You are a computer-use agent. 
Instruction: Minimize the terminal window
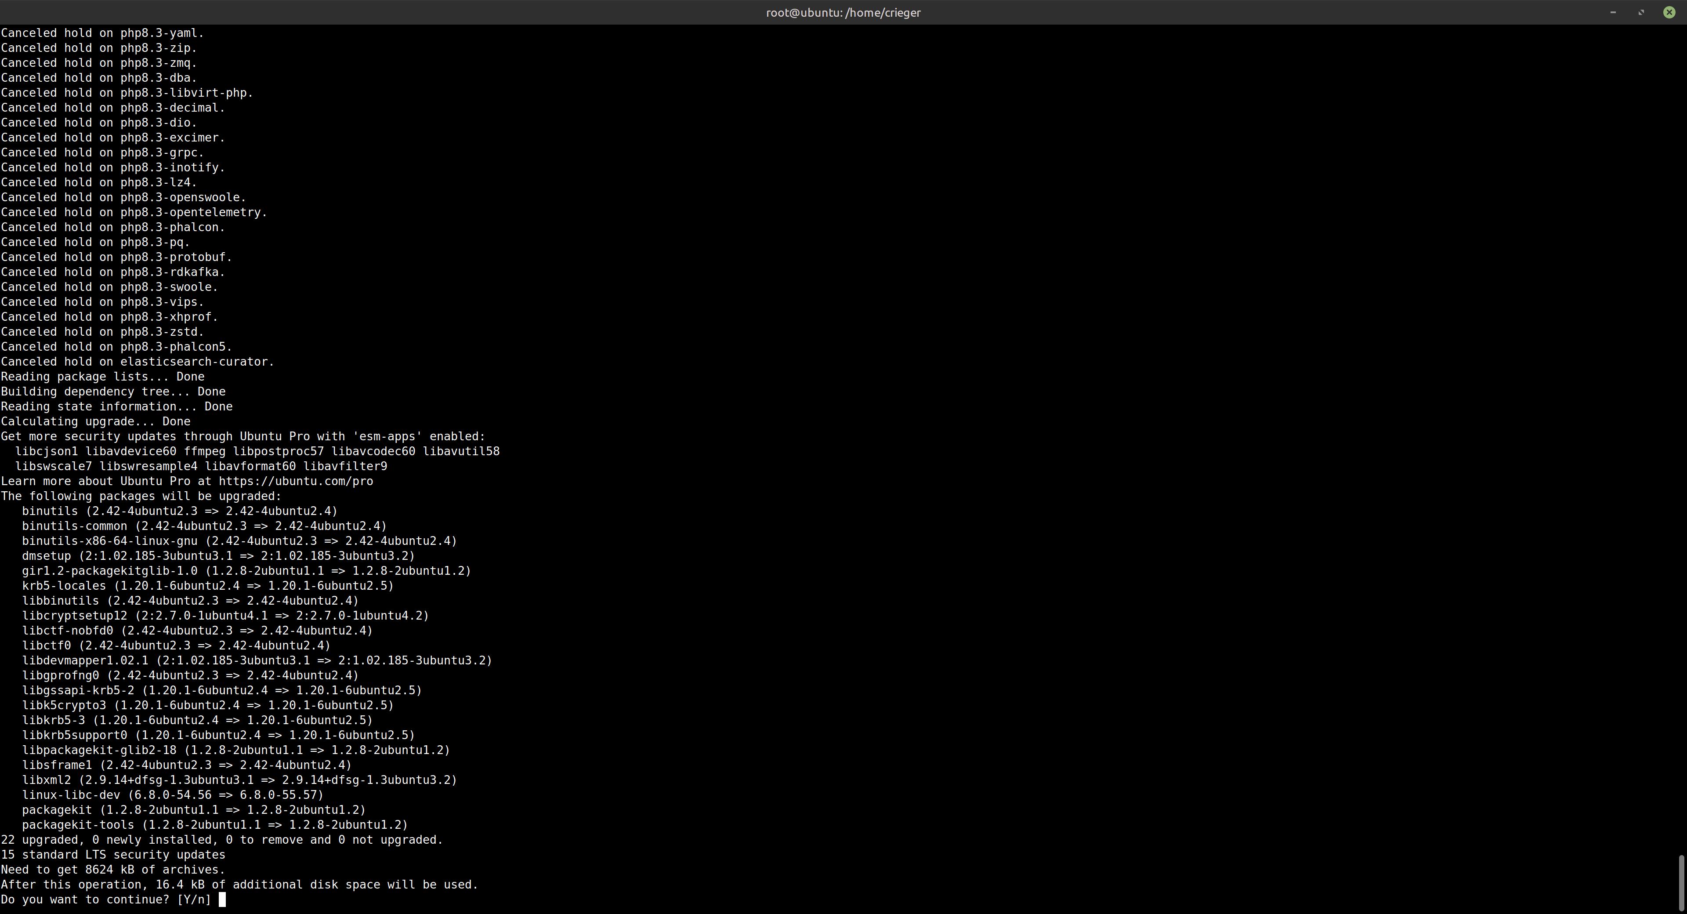pos(1613,12)
